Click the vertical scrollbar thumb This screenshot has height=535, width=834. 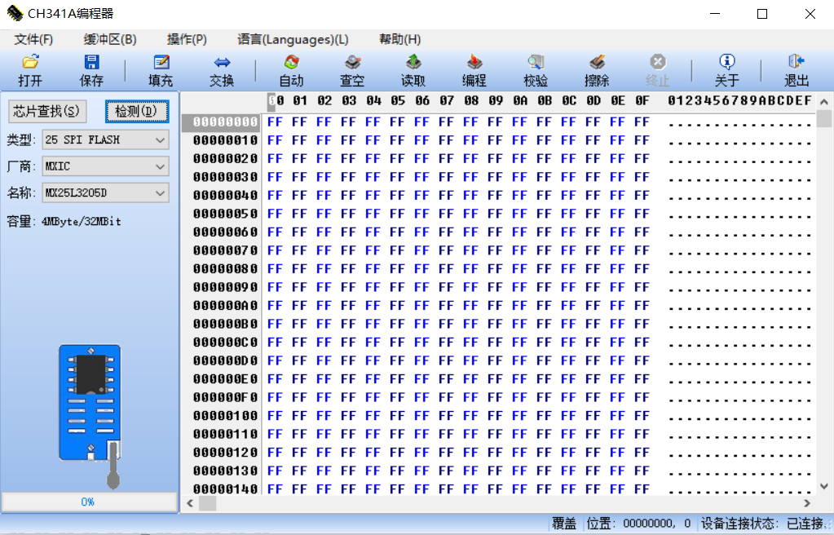pos(824,119)
